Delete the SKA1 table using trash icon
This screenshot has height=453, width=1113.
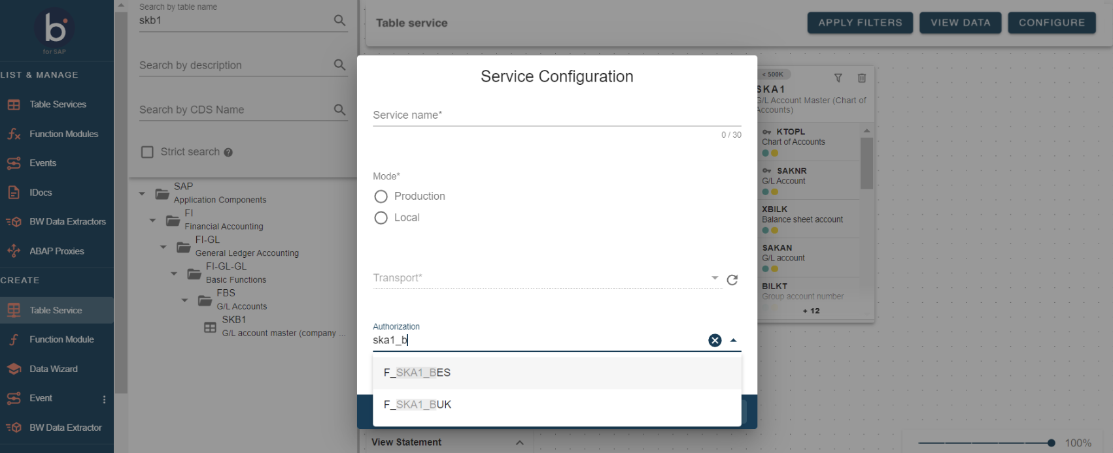coord(862,78)
